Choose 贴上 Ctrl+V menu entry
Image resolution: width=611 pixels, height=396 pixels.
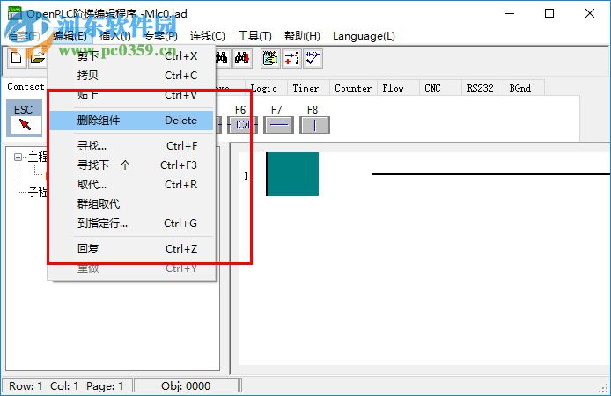tap(131, 95)
